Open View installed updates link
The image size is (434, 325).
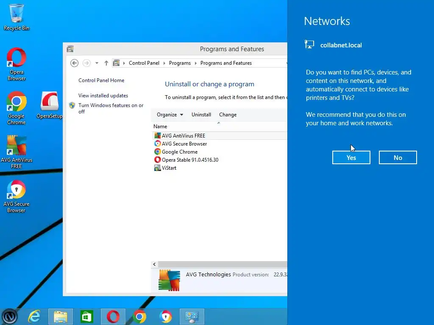point(103,96)
